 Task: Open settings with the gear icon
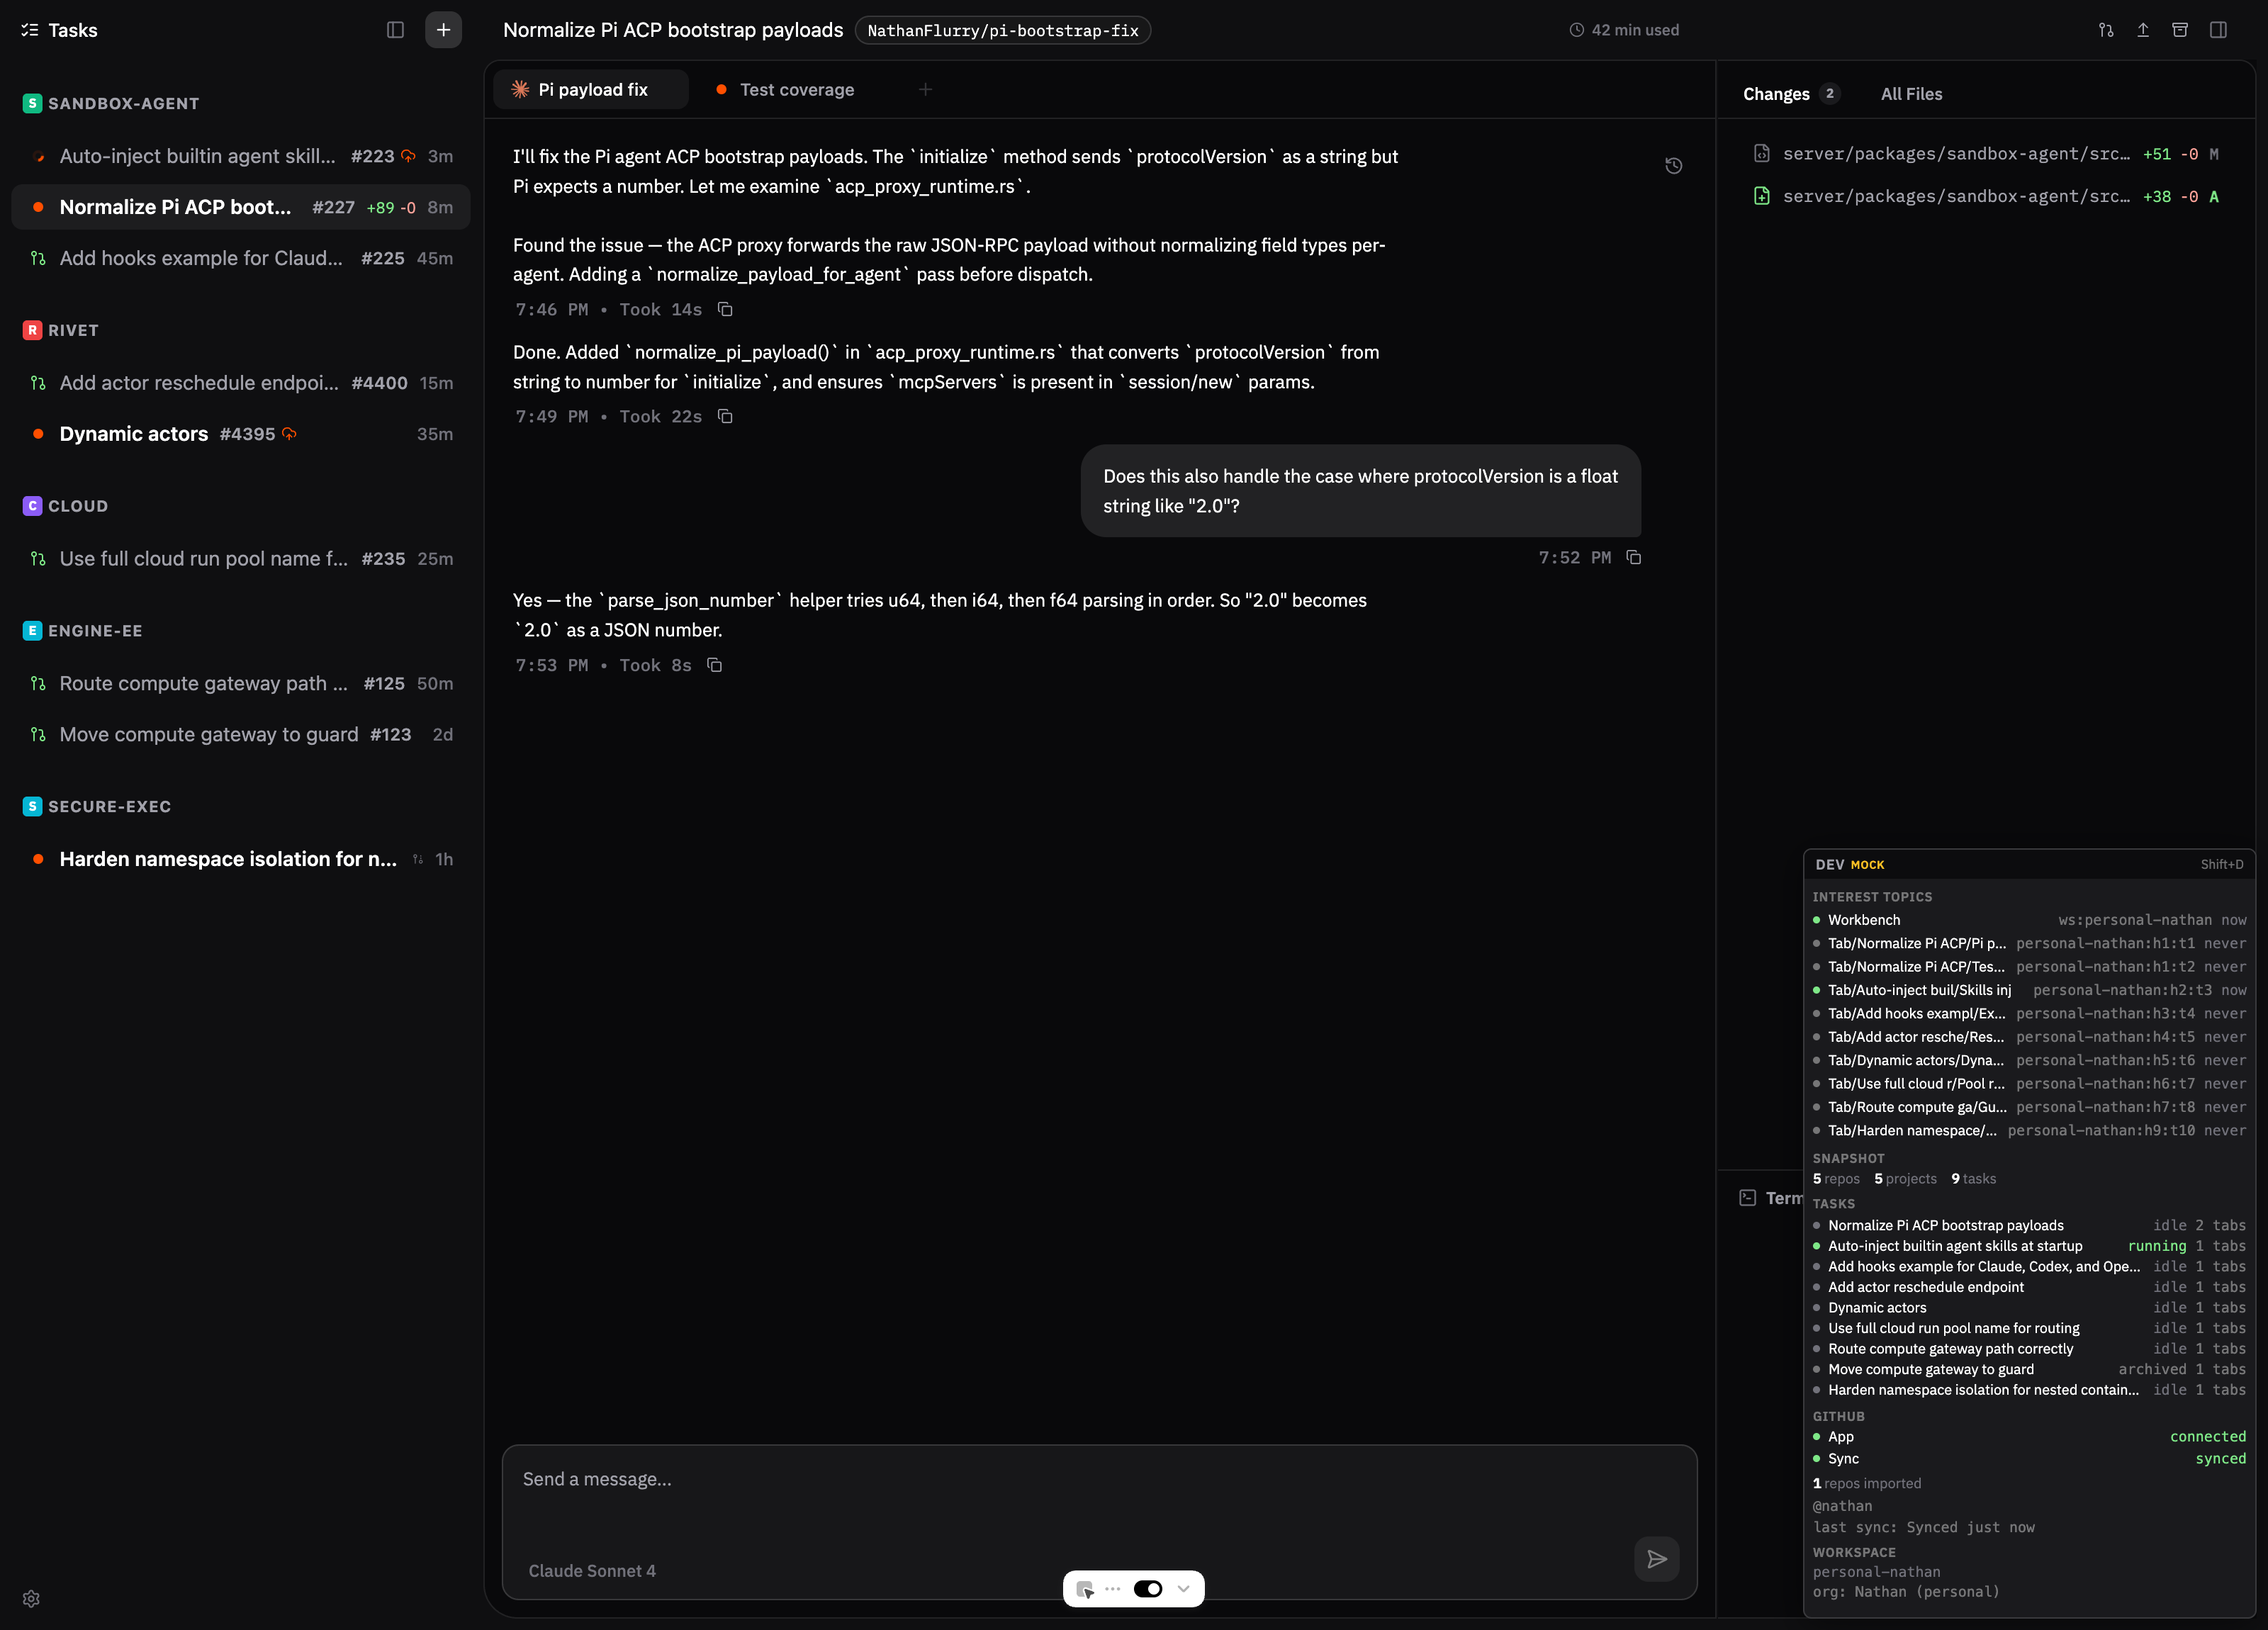31,1598
